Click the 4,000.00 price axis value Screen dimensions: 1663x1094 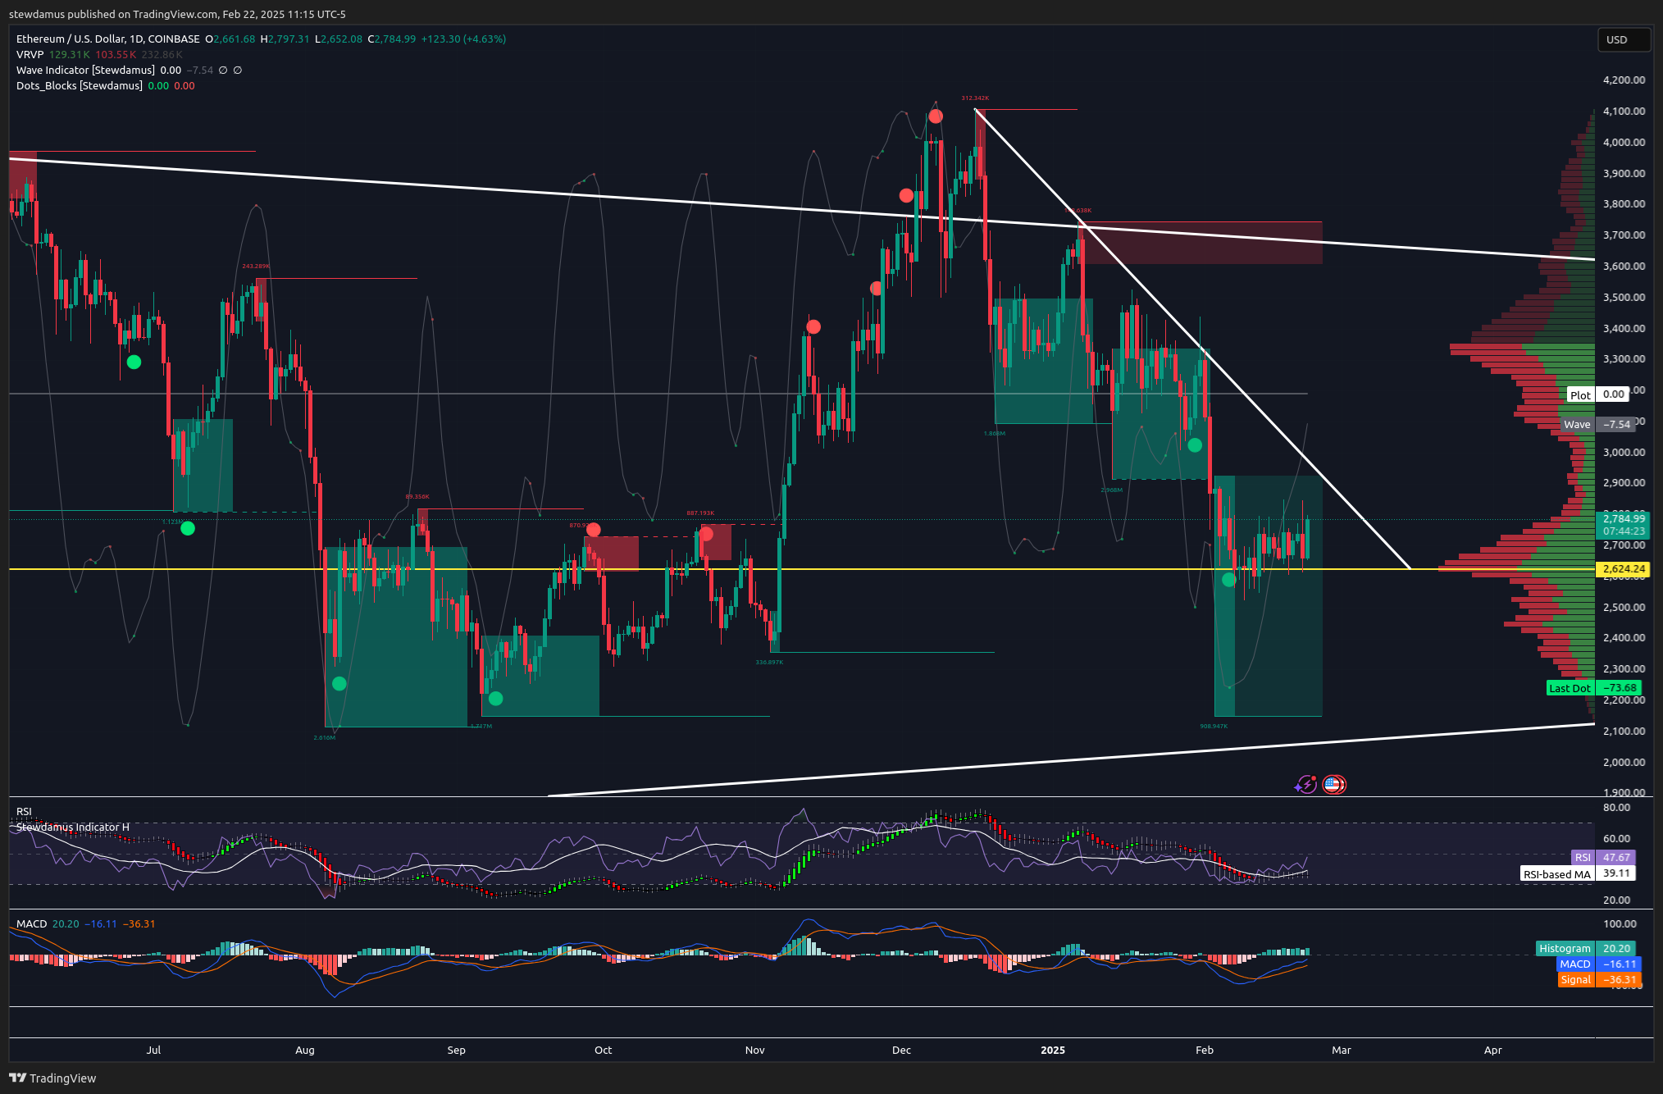point(1624,142)
